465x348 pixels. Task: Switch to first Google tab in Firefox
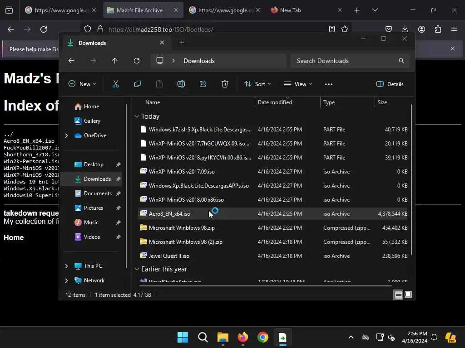[x=60, y=10]
